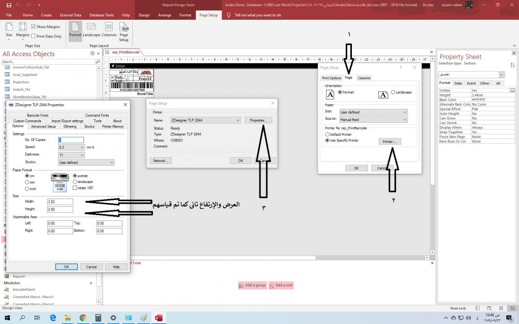Click the help question mark in Page Setup dialog

pos(401,67)
